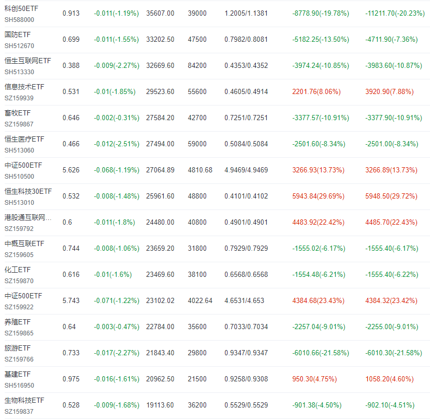430x419 pixels.
Task: Select cost value 4.6531/4.653
Action: pos(244,301)
